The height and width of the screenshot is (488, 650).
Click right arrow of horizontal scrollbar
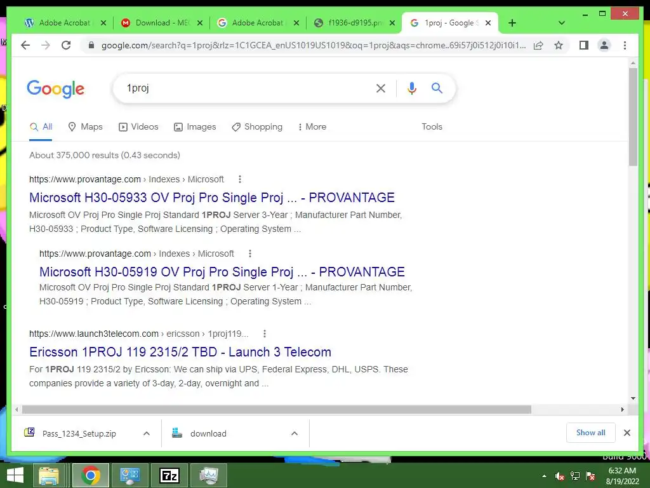(x=622, y=410)
